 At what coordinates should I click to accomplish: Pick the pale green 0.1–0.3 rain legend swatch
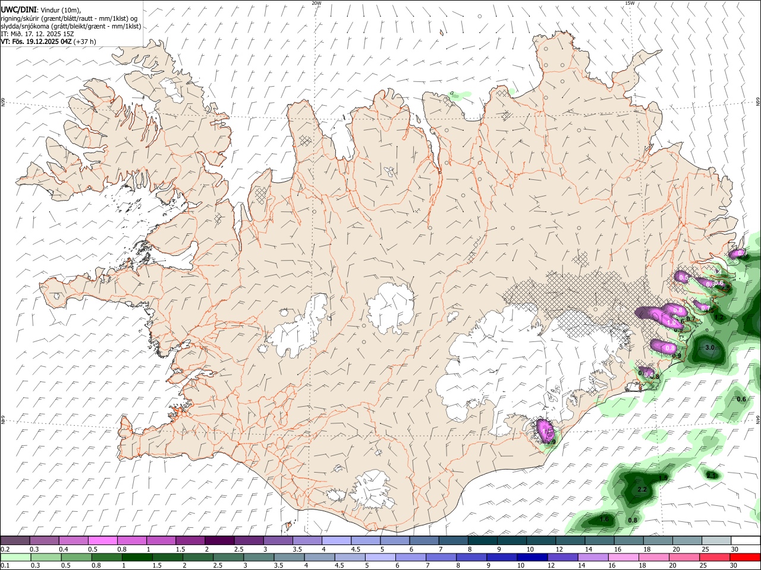tap(16, 557)
